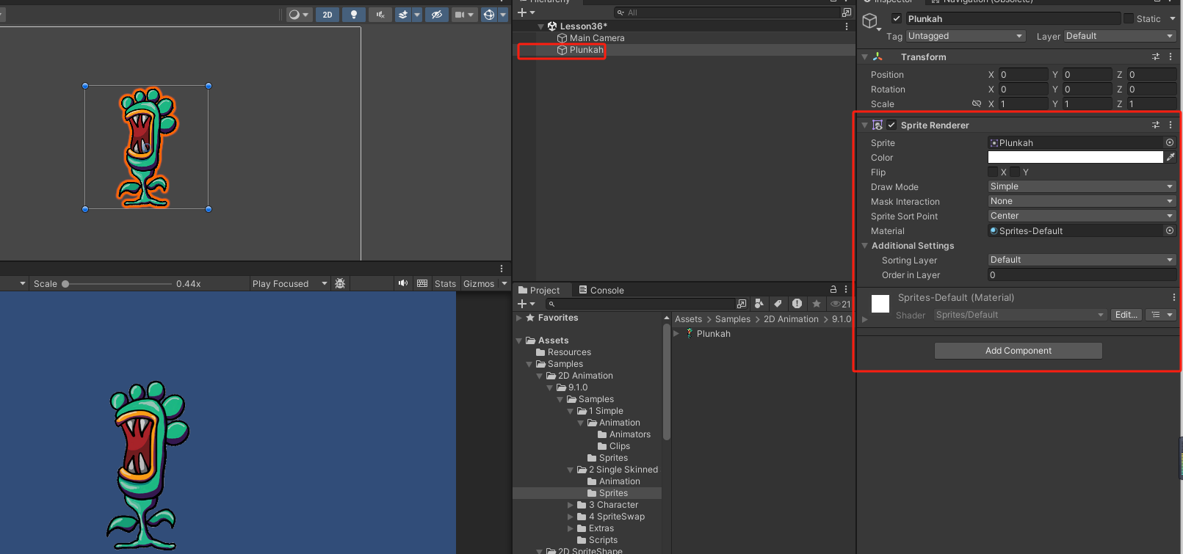Open scene effects dropdown arrow

click(x=417, y=15)
